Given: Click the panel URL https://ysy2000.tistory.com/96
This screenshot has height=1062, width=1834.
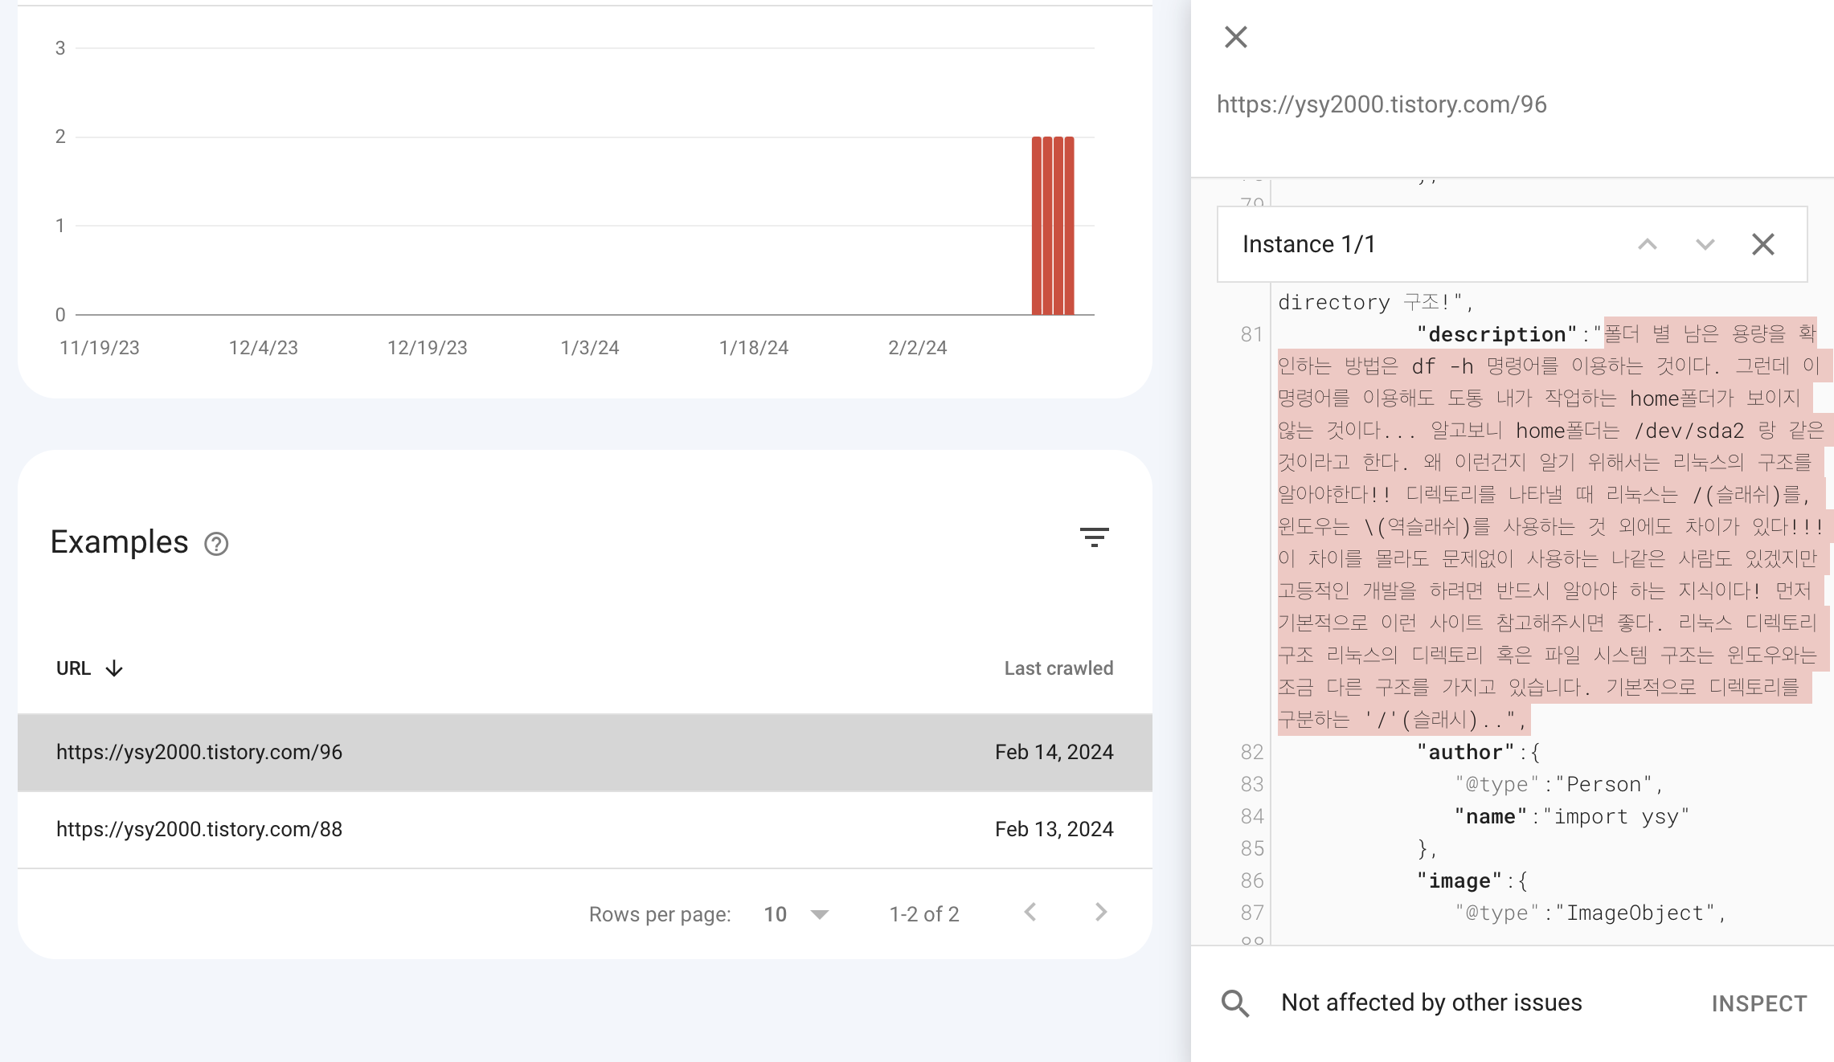Looking at the screenshot, I should [x=1381, y=104].
